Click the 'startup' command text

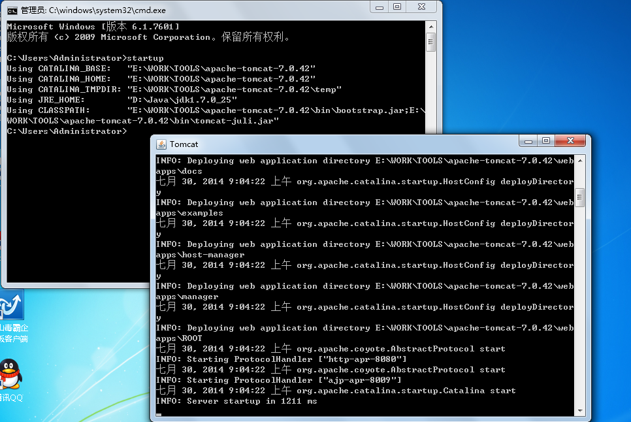(x=145, y=58)
